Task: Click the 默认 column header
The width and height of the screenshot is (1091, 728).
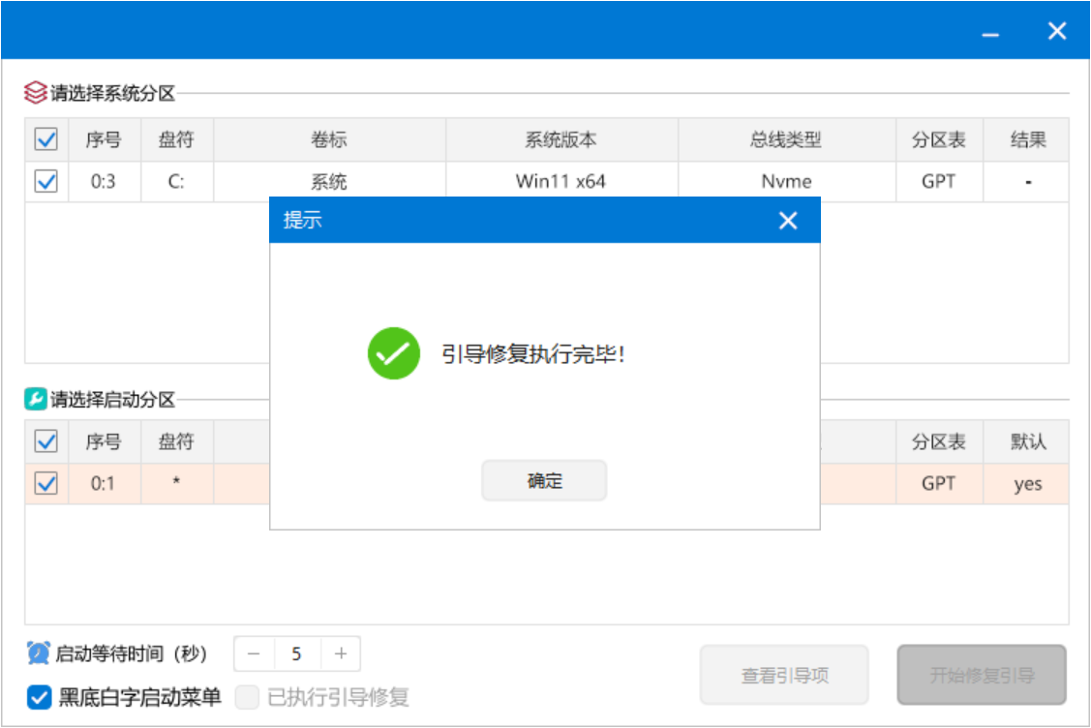Action: 1027,442
